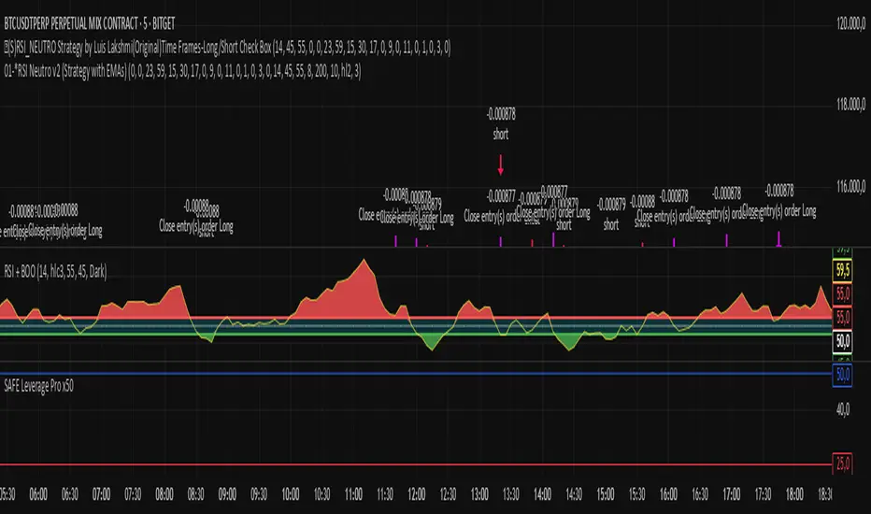
Task: Click the 16:30 time axis label
Action: tap(700, 493)
